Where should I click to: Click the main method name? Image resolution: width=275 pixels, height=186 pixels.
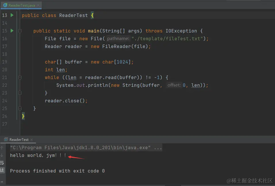coord(94,31)
